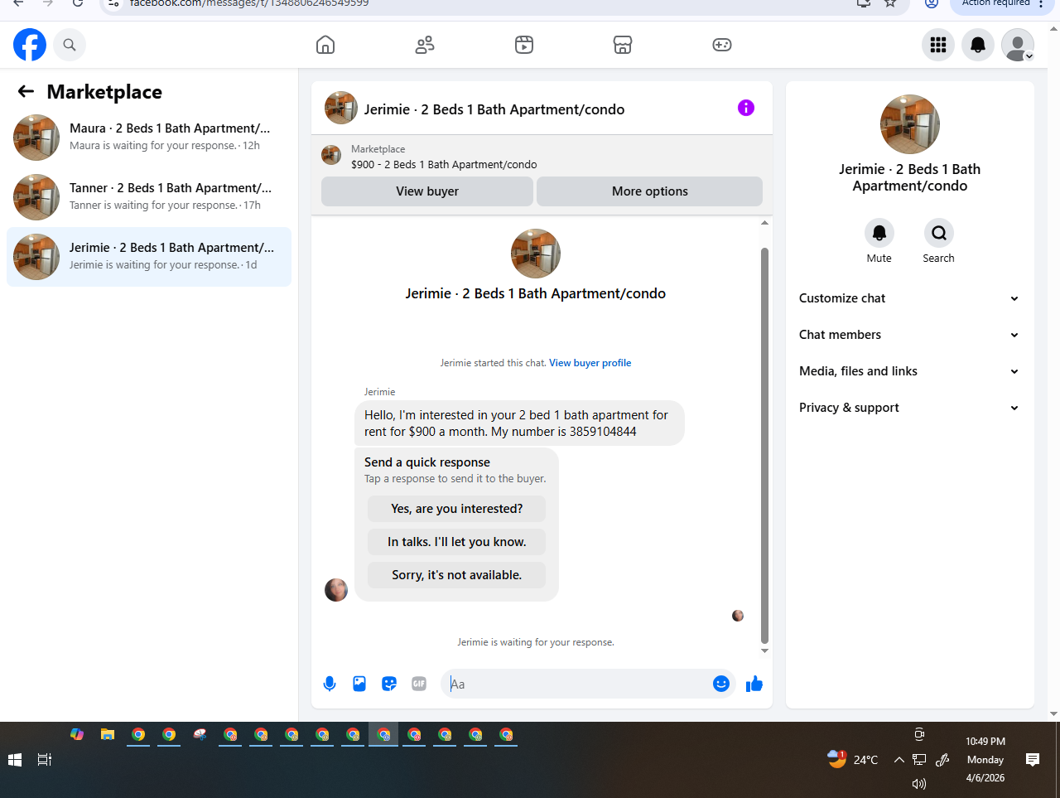Send quick response 'In talks. I'll let you know.'

point(457,542)
